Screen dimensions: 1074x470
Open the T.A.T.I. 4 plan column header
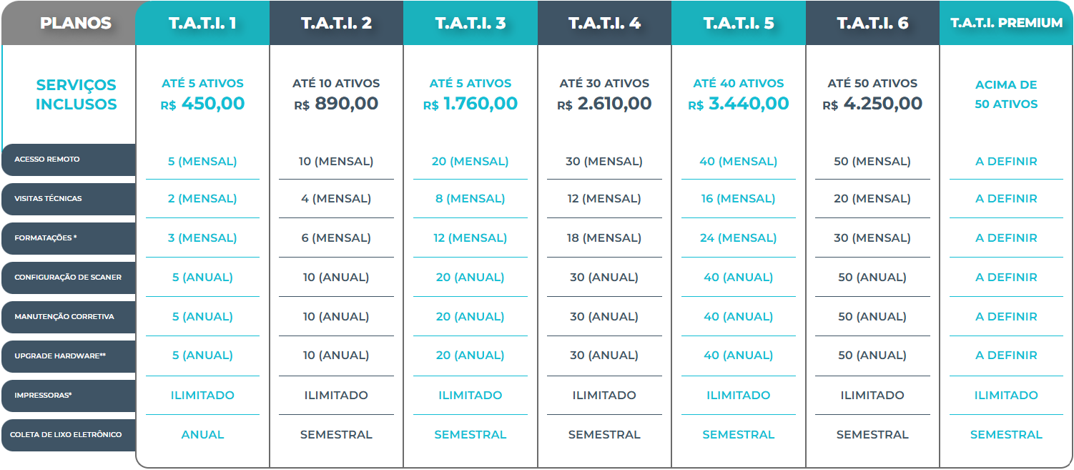coord(604,23)
